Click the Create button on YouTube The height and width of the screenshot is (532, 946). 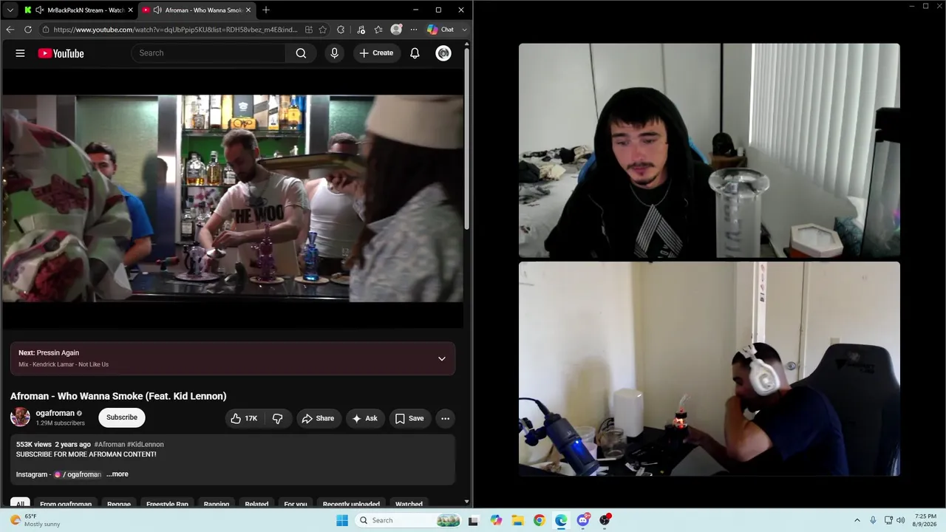[376, 53]
